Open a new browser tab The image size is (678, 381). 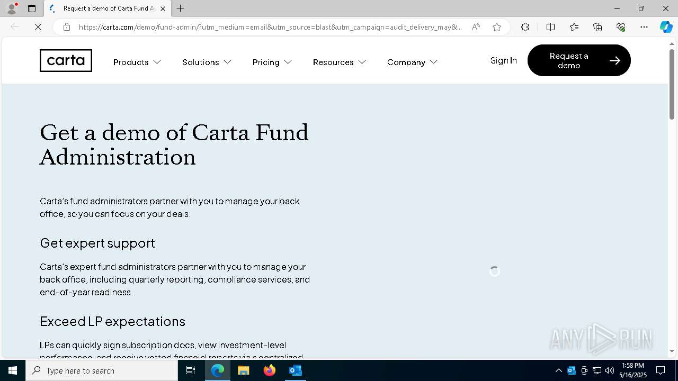coord(181,8)
